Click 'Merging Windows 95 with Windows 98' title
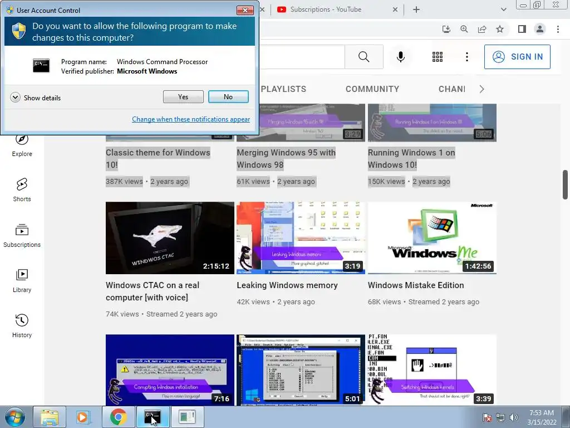Viewport: 570px width, 428px height. pyautogui.click(x=286, y=159)
